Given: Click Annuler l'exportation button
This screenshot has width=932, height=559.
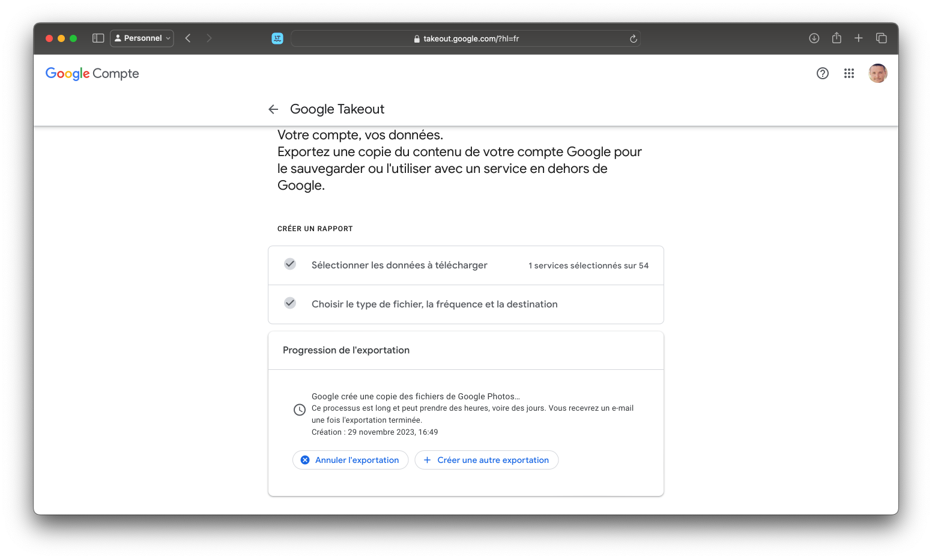Looking at the screenshot, I should (350, 460).
